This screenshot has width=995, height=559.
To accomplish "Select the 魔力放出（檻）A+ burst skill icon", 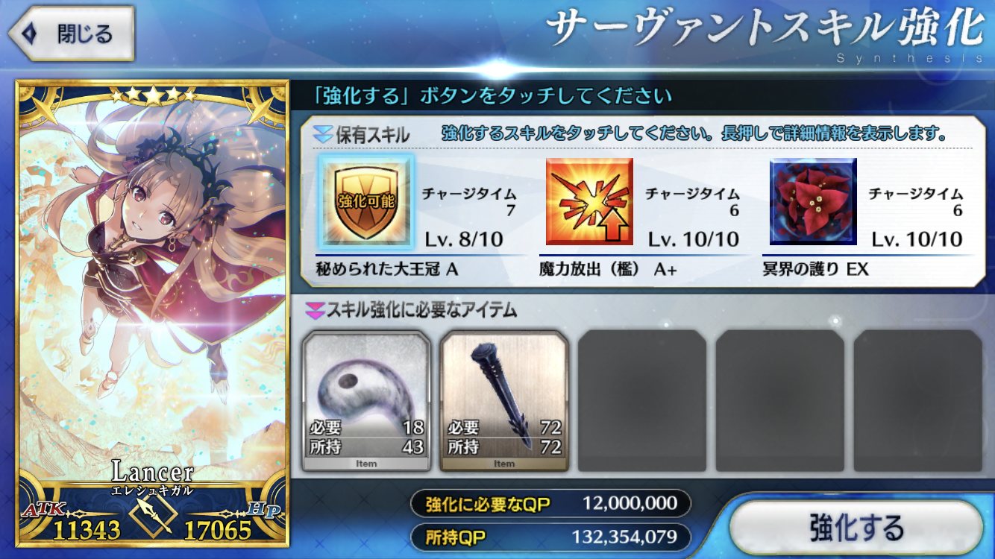I will click(x=589, y=201).
